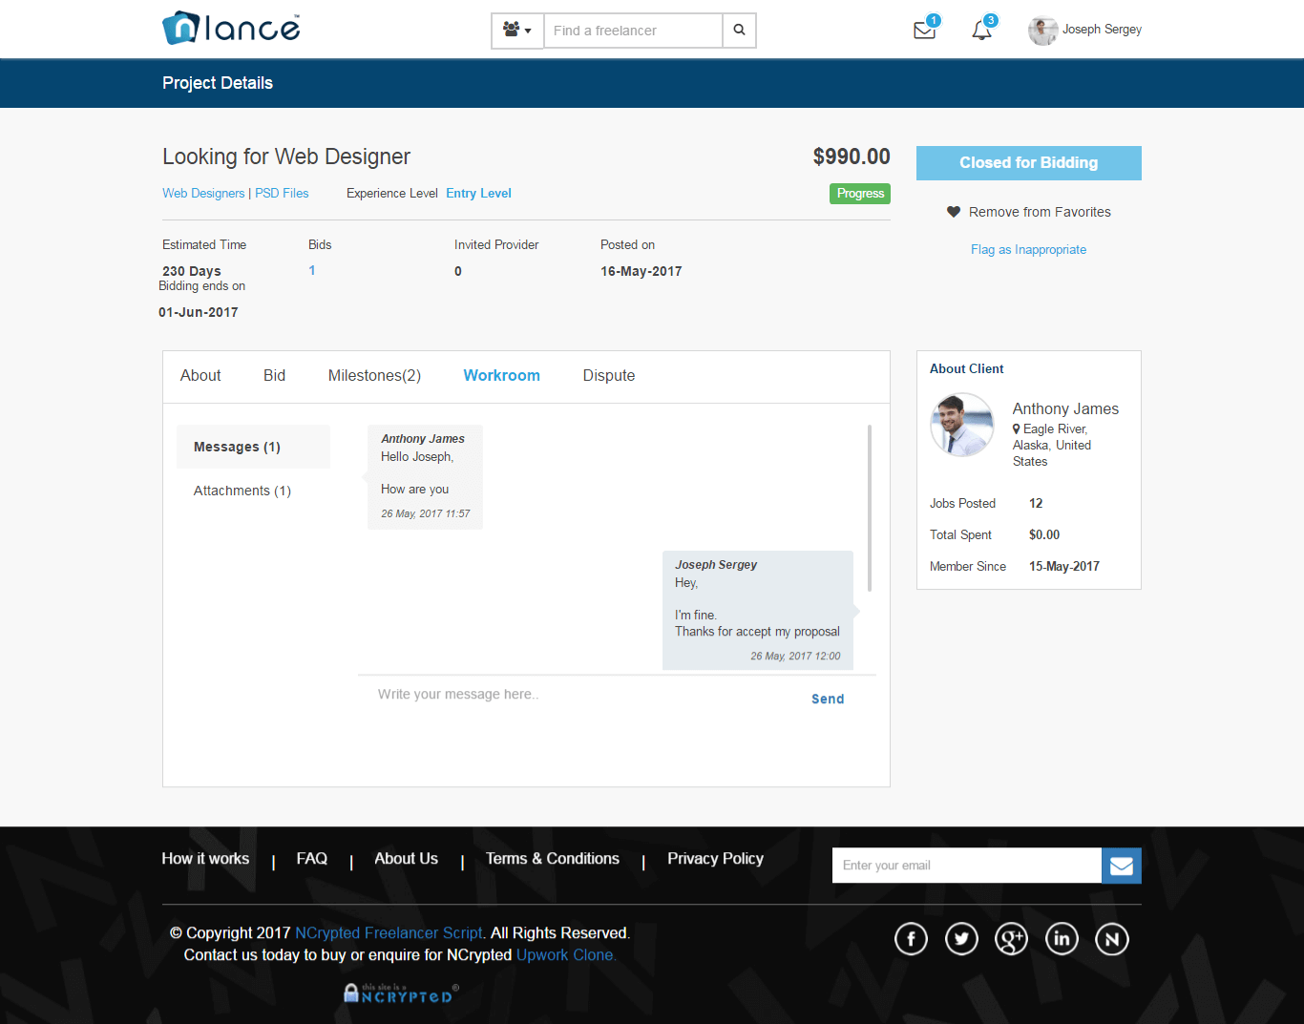This screenshot has width=1304, height=1024.
Task: Toggle Remove from Favorites heart
Action: pos(954,212)
